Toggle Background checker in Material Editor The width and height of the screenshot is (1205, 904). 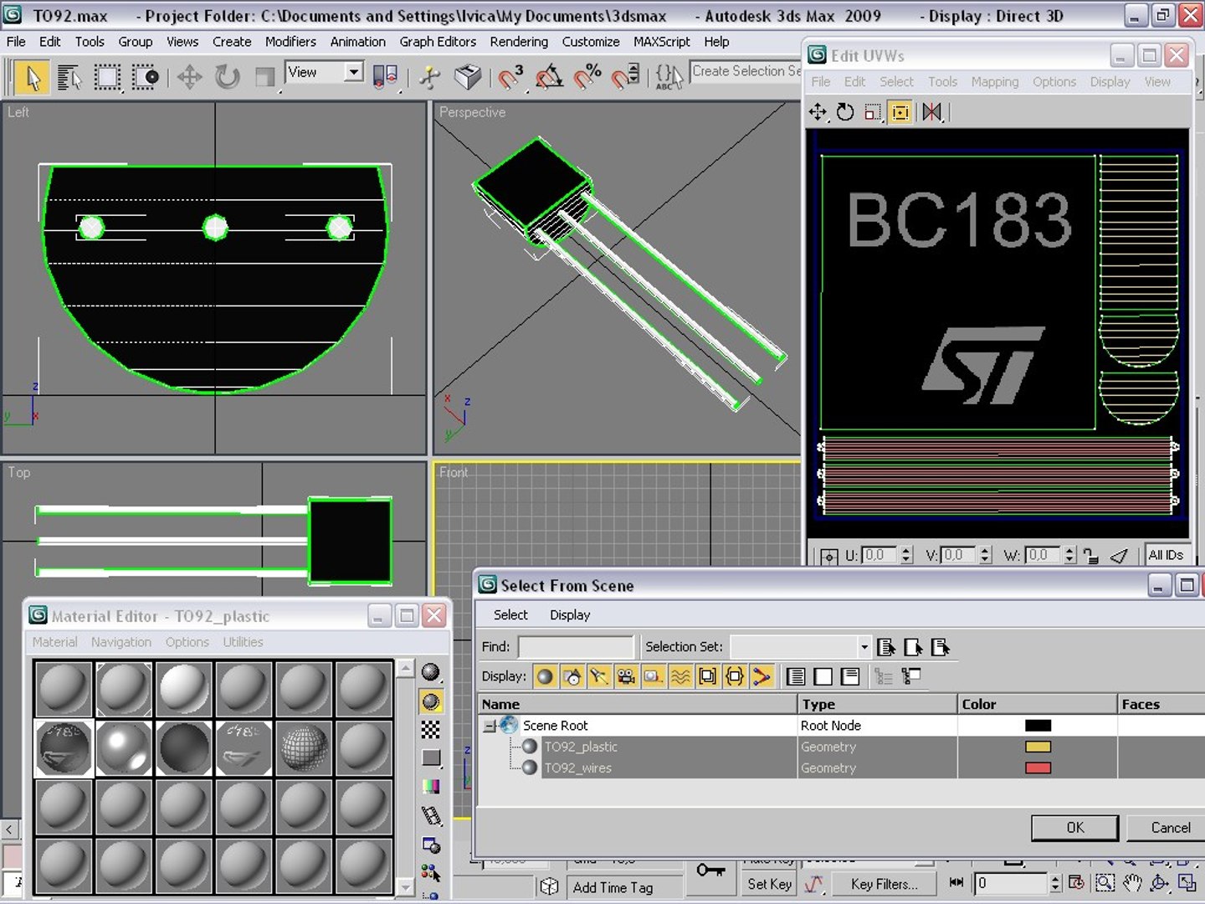click(431, 730)
